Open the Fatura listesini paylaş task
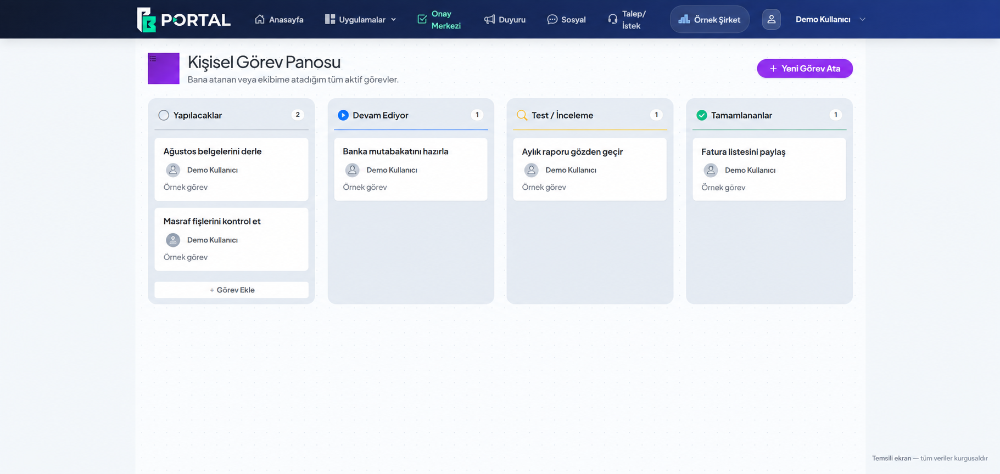This screenshot has width=1000, height=474. [769, 169]
